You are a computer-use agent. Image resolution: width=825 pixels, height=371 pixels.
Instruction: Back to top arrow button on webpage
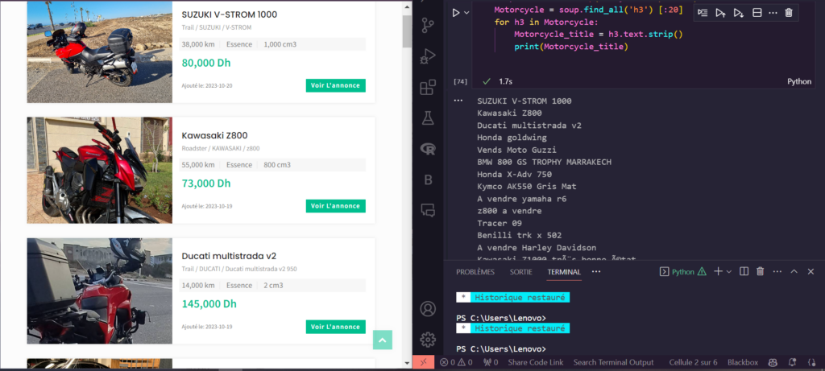(x=383, y=340)
